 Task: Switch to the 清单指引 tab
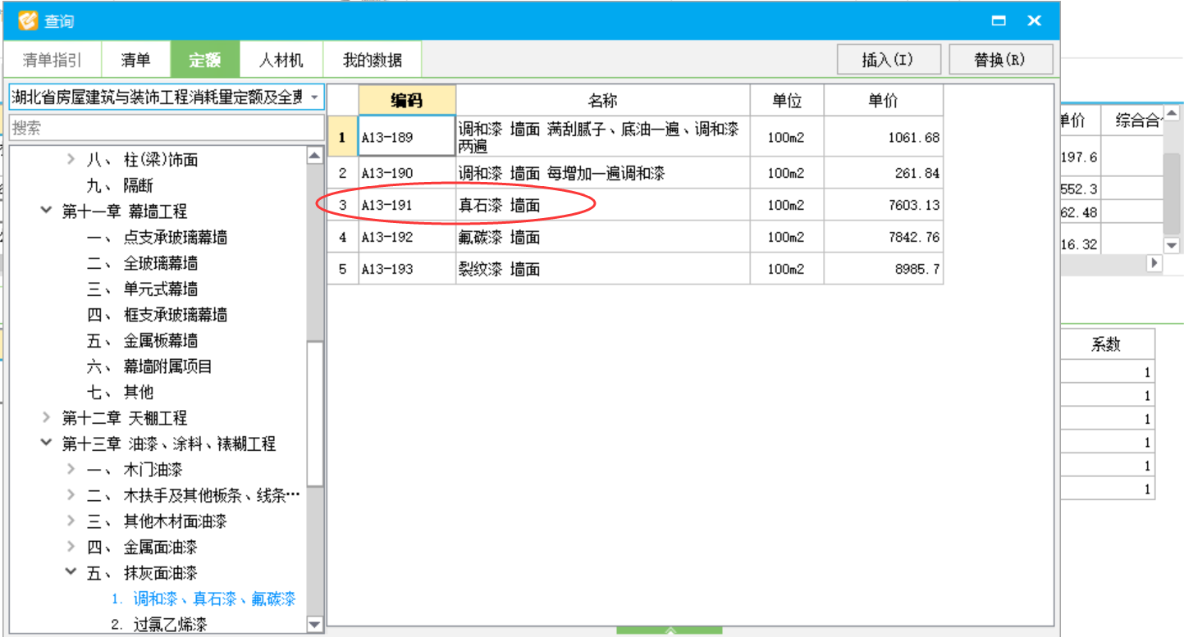click(53, 60)
